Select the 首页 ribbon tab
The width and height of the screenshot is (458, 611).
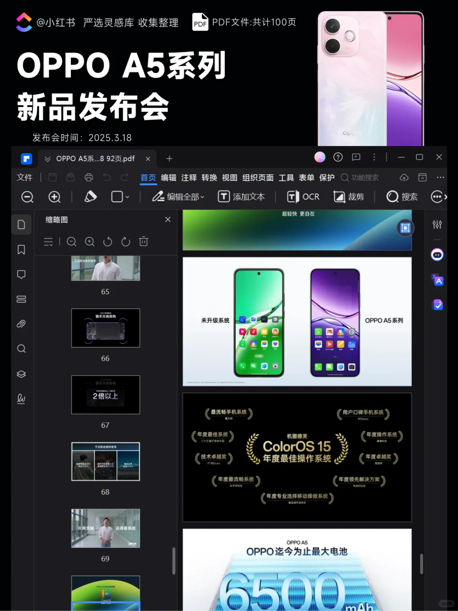tap(148, 178)
